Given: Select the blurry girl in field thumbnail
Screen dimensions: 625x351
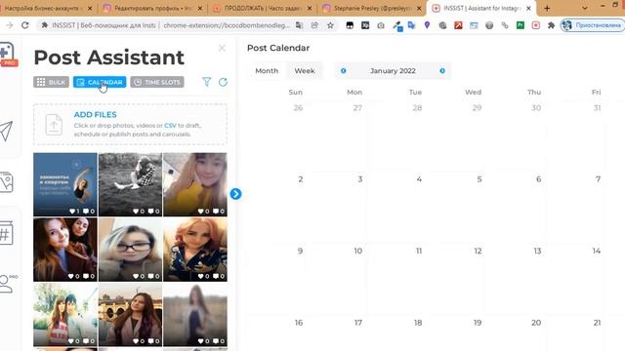Looking at the screenshot, I should click(195, 315).
